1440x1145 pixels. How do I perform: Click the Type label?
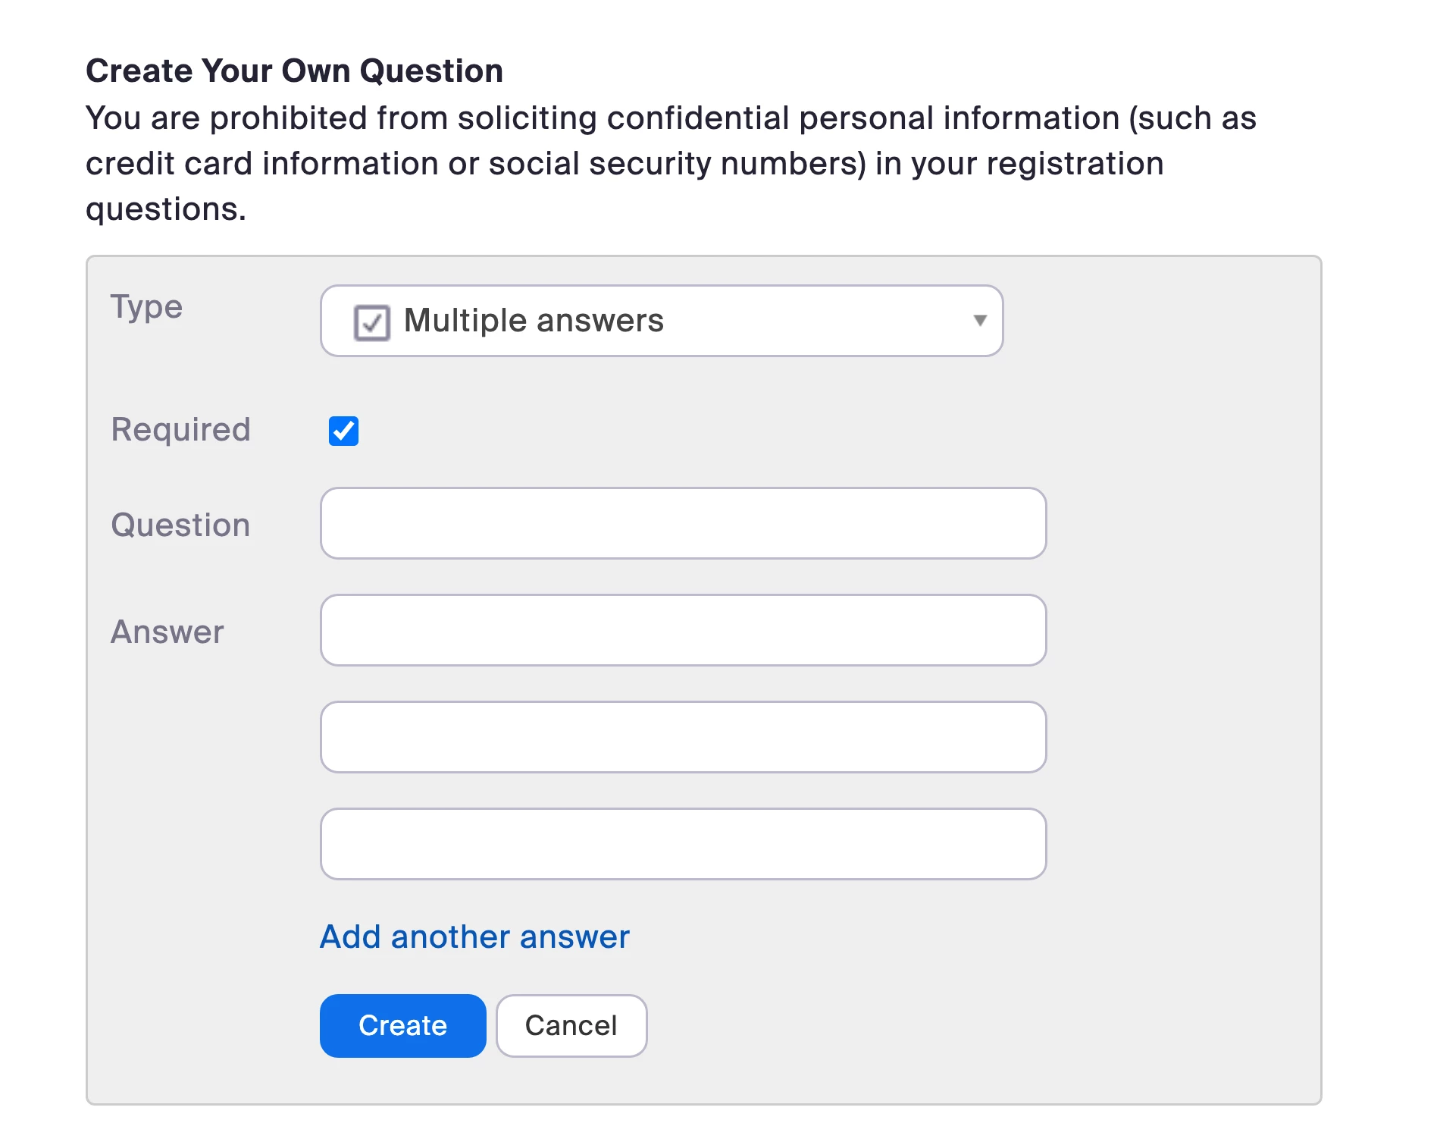pyautogui.click(x=146, y=307)
